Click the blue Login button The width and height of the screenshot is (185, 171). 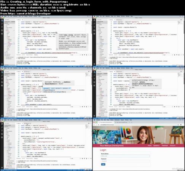coord(103,165)
